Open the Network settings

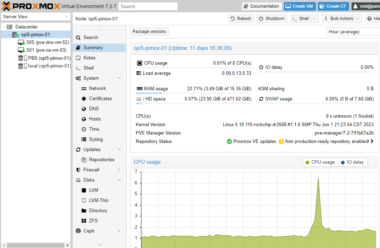100,88
